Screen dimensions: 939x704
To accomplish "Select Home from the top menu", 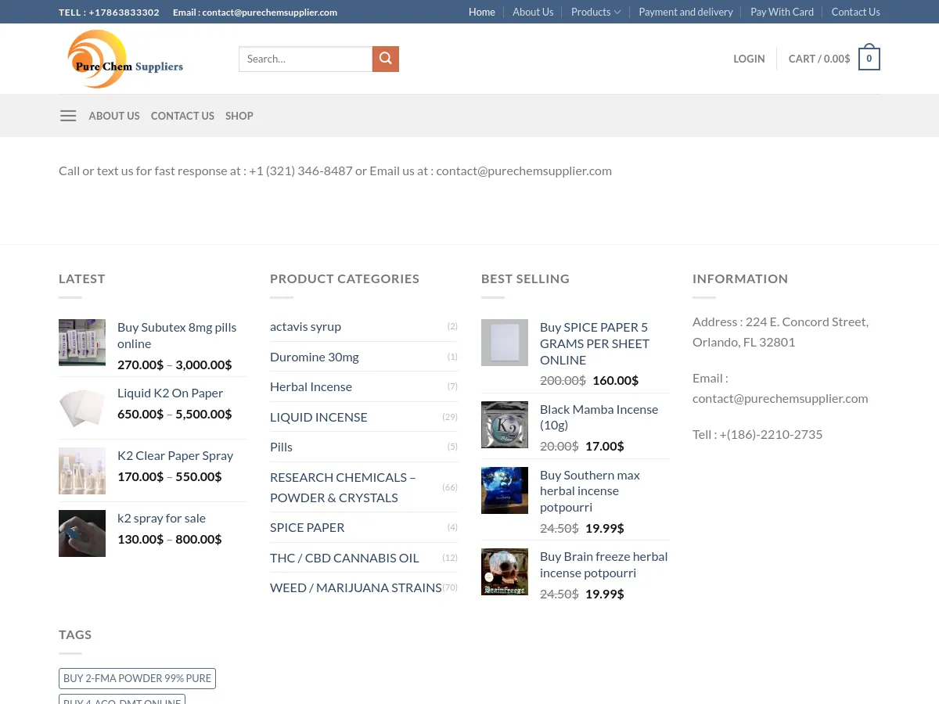I will (482, 12).
